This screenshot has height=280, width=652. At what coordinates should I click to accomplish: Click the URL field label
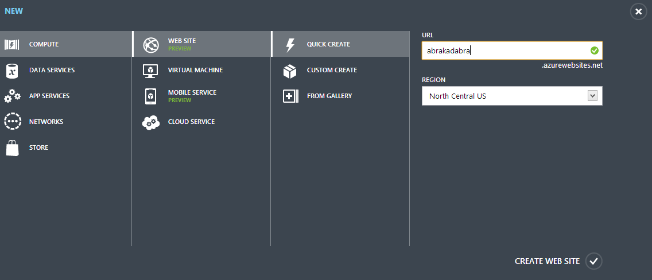[428, 36]
